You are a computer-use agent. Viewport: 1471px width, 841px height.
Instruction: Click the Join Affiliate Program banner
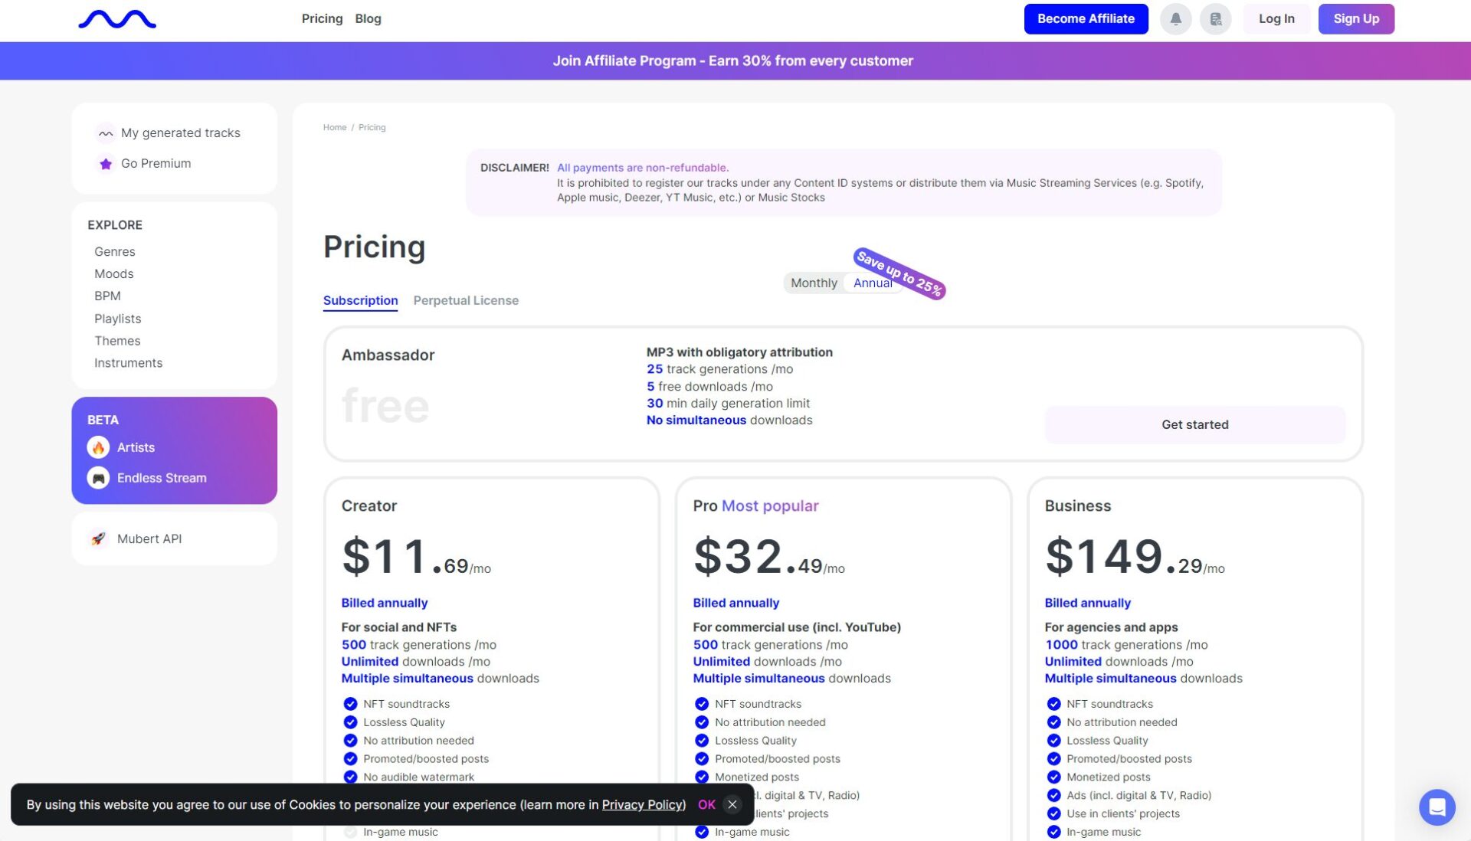click(x=733, y=61)
